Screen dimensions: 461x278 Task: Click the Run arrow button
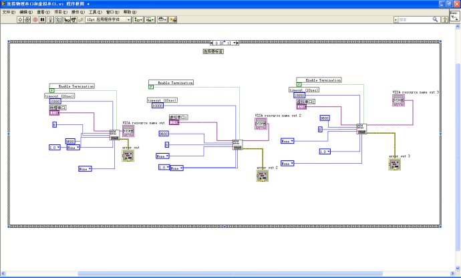18,19
